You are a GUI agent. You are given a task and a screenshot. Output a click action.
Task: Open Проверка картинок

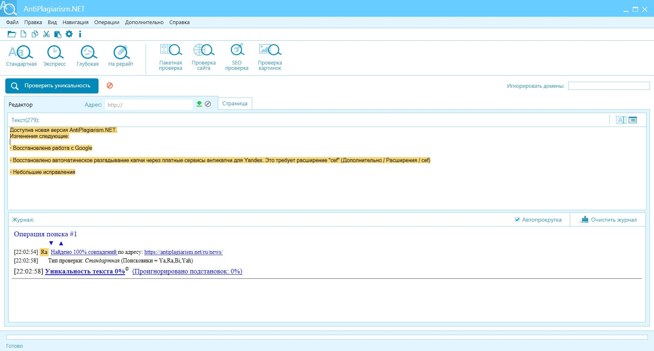270,57
